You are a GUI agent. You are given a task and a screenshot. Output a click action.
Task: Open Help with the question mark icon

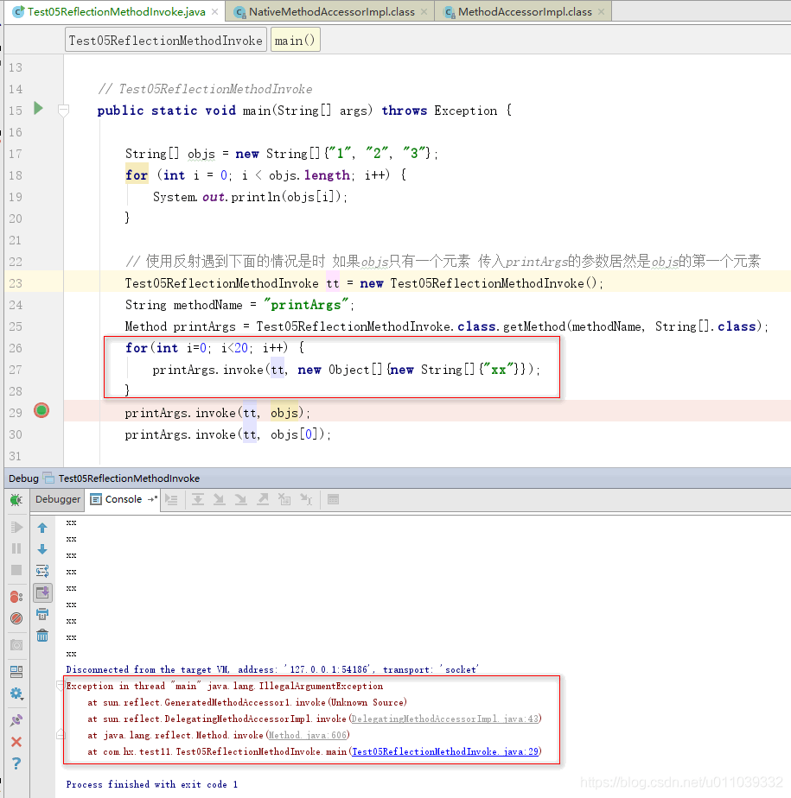click(16, 763)
